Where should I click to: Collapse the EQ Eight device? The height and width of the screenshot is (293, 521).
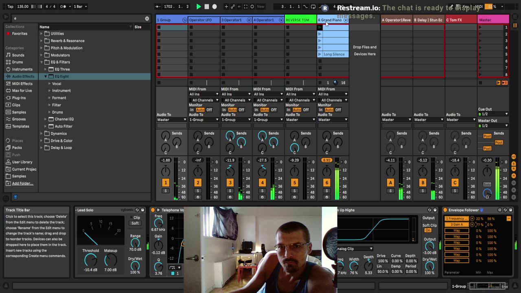(x=46, y=77)
